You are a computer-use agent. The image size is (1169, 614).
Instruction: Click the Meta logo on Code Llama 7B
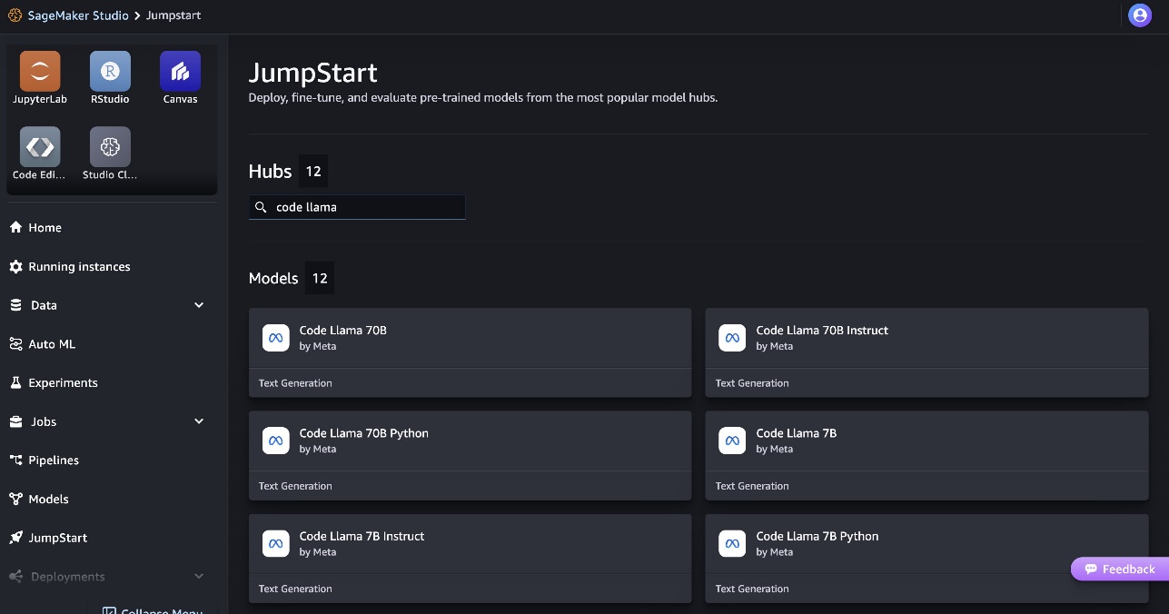click(x=732, y=441)
